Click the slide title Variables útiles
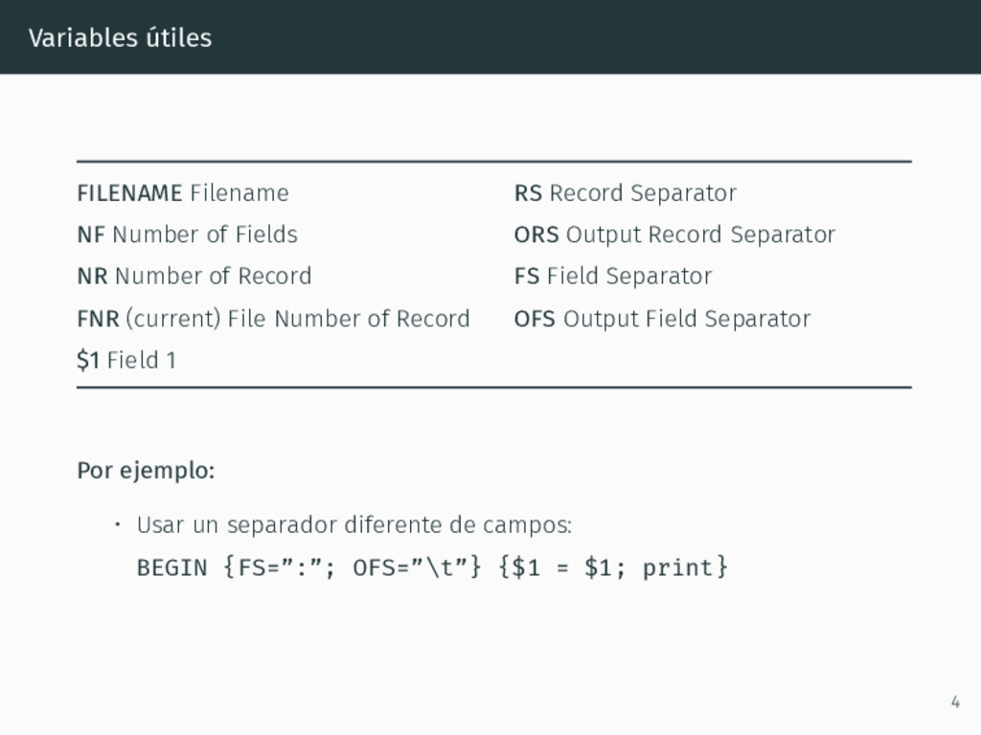The width and height of the screenshot is (981, 735). tap(120, 38)
